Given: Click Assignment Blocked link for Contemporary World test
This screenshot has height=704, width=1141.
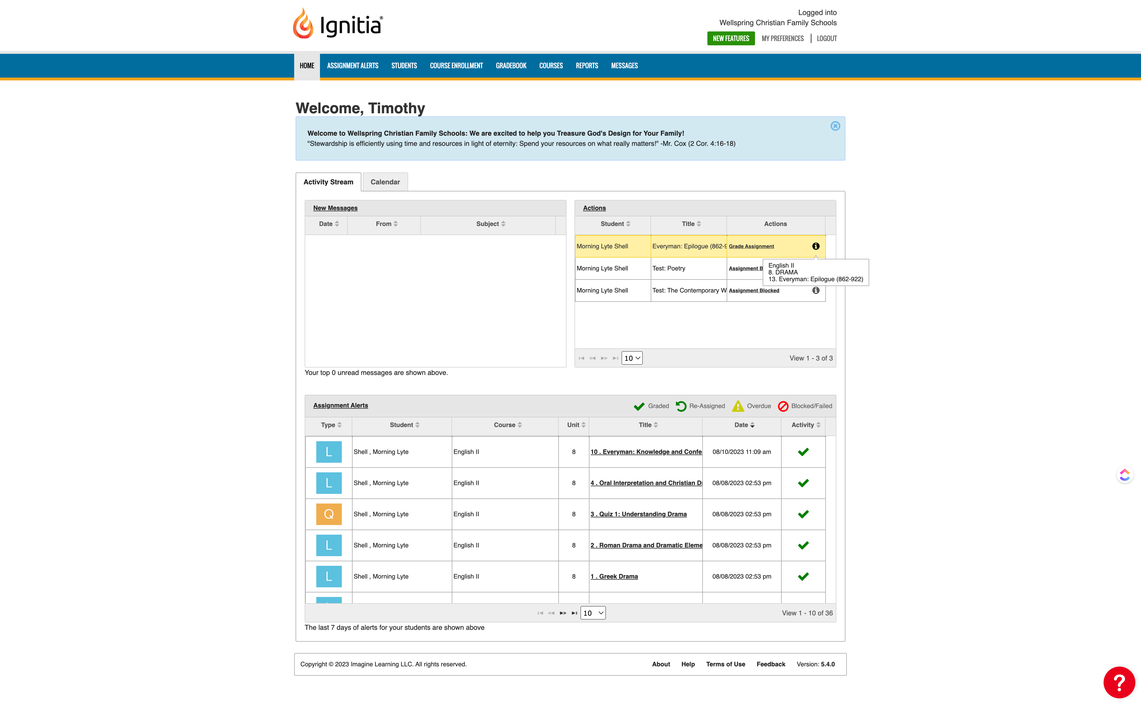Looking at the screenshot, I should coord(753,291).
